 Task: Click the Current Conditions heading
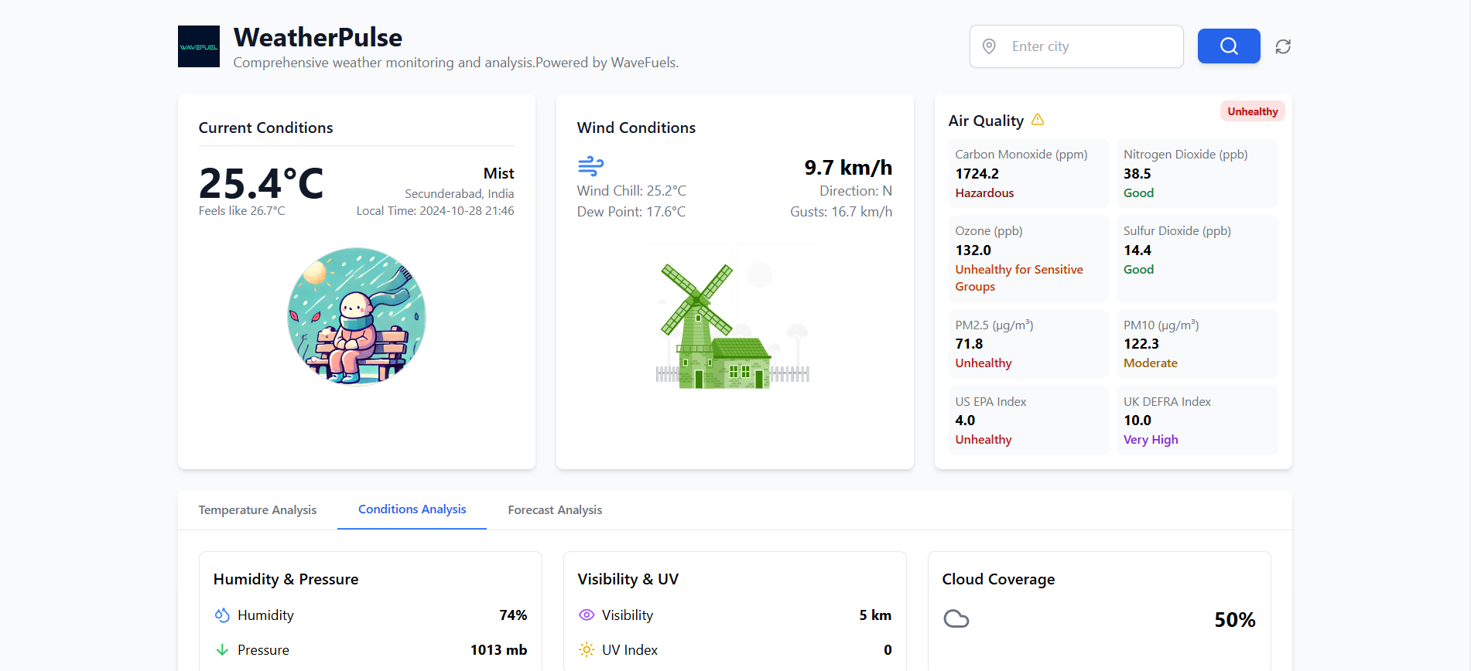click(x=265, y=128)
